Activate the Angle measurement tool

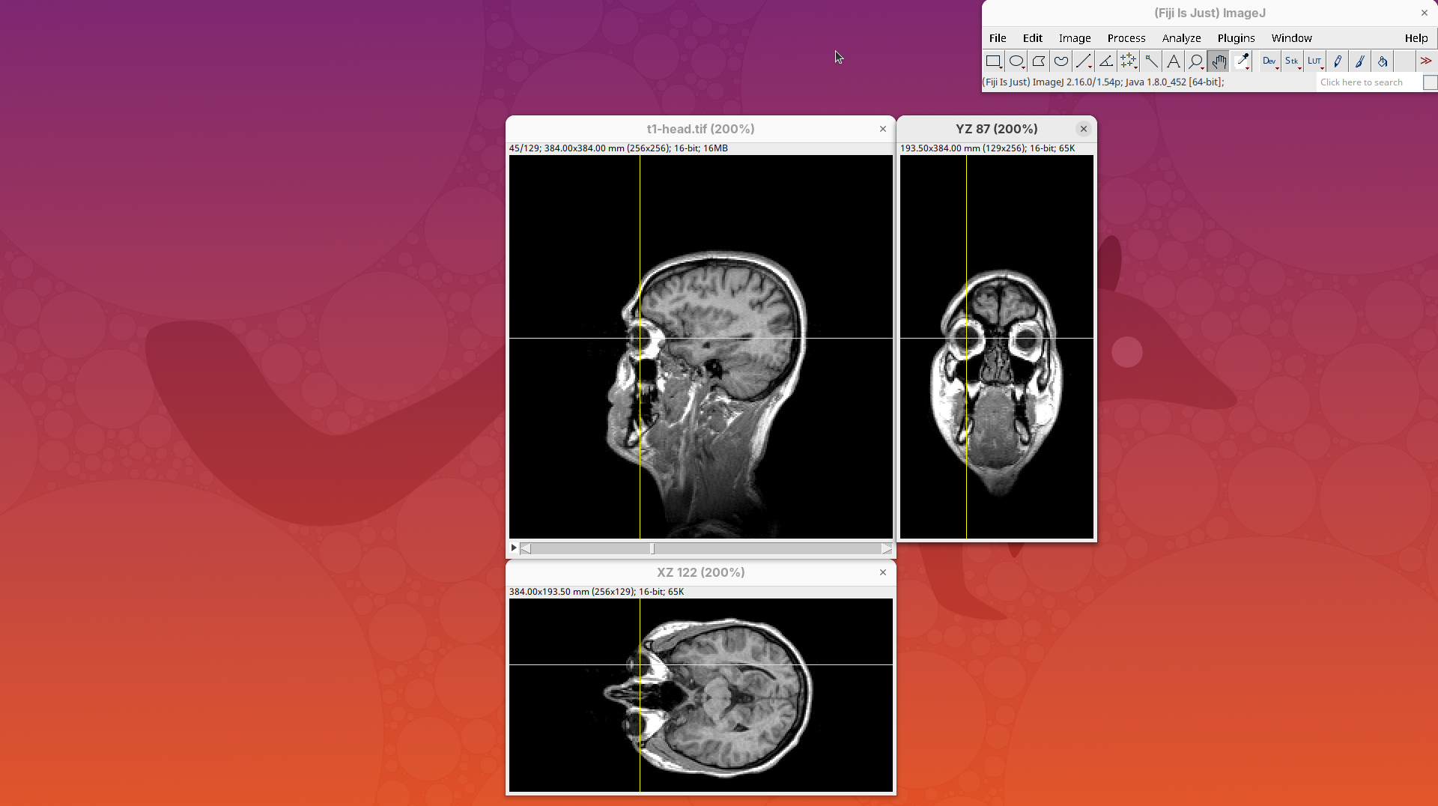tap(1106, 61)
